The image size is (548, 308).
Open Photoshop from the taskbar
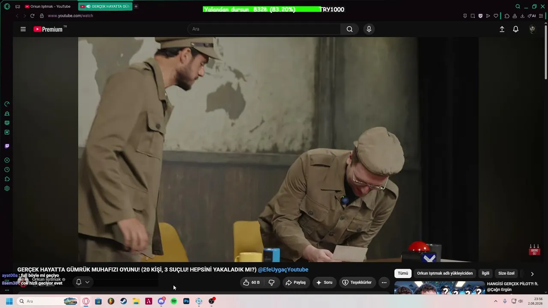tap(186, 301)
